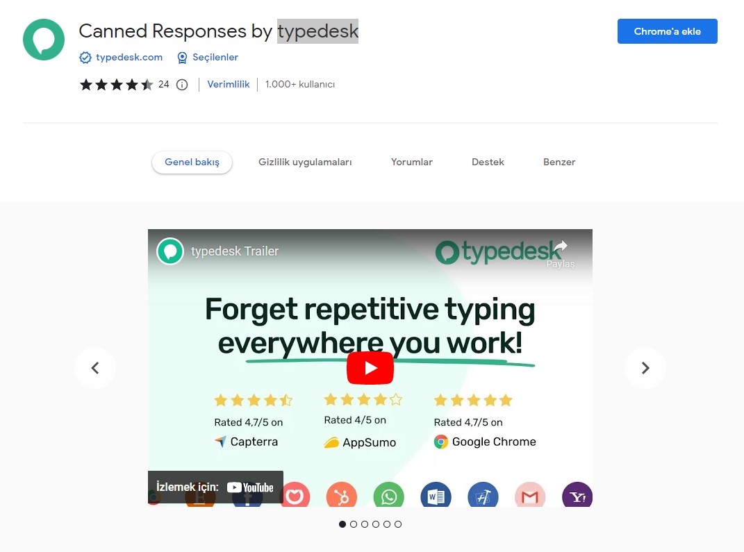Screen dimensions: 744x552
Task: Click the green typedesk extension logo
Action: 44,40
